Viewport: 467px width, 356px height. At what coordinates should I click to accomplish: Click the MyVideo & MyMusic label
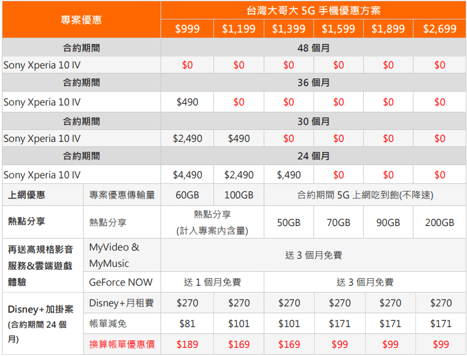(114, 255)
